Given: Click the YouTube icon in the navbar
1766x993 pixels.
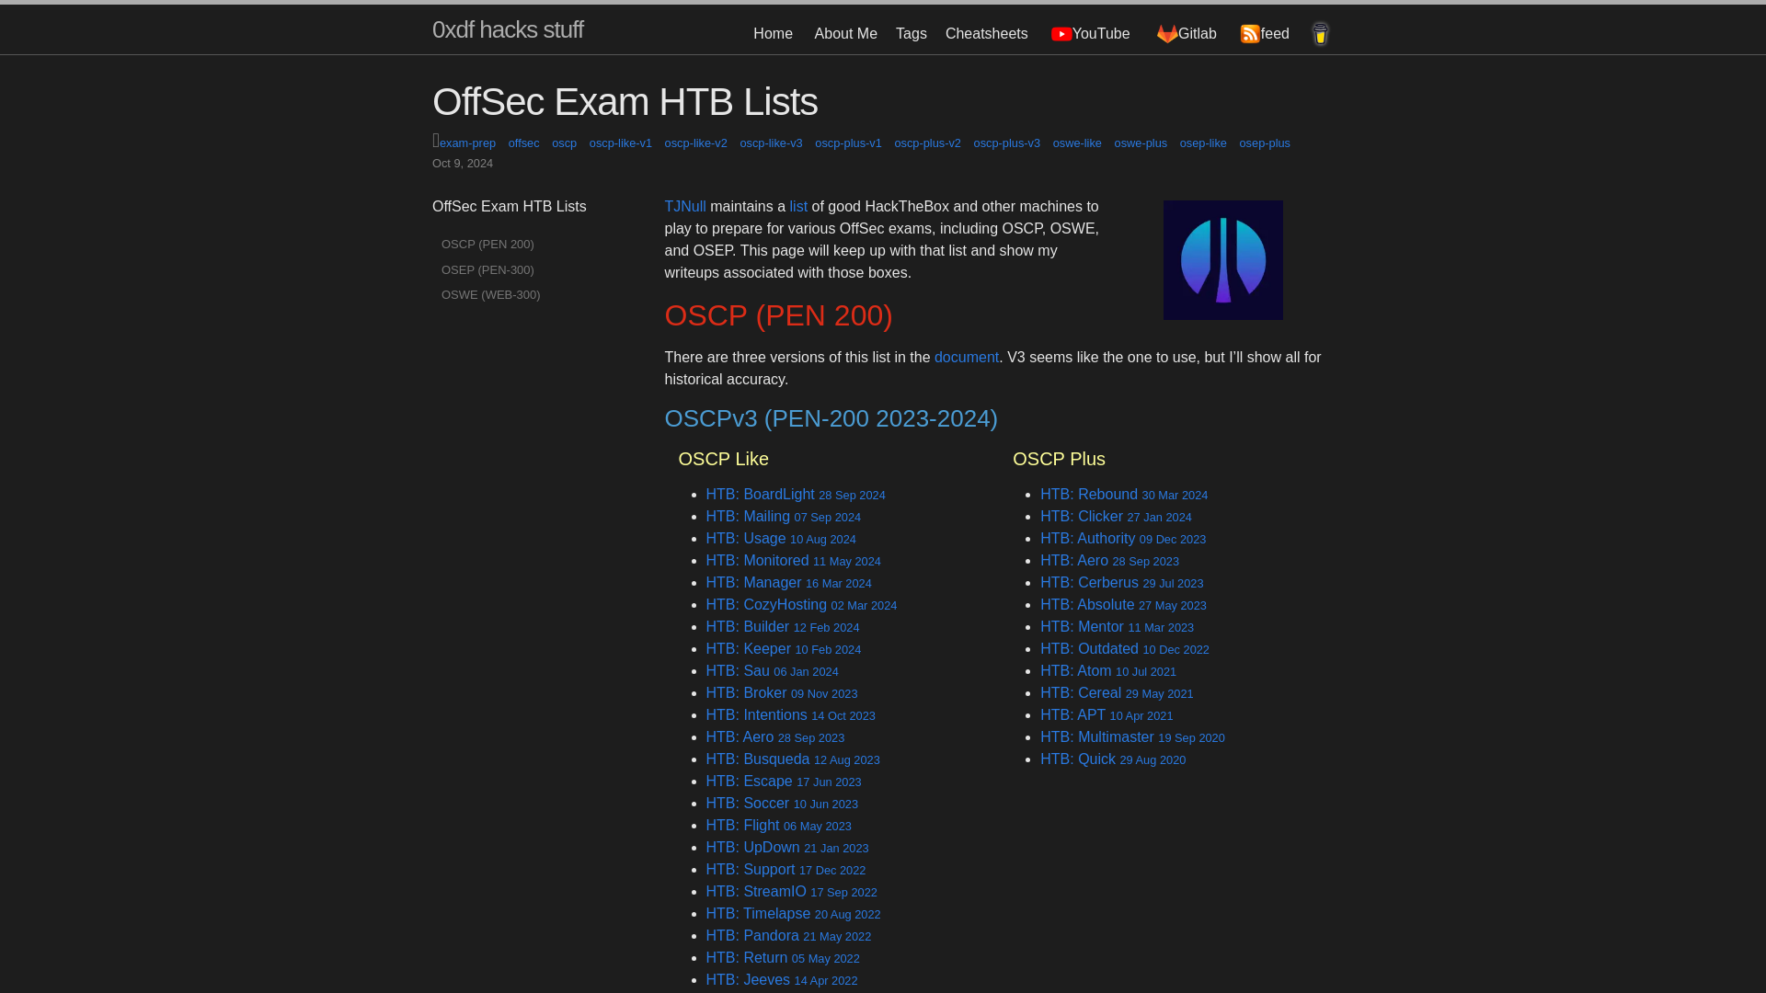Looking at the screenshot, I should pyautogui.click(x=1061, y=34).
